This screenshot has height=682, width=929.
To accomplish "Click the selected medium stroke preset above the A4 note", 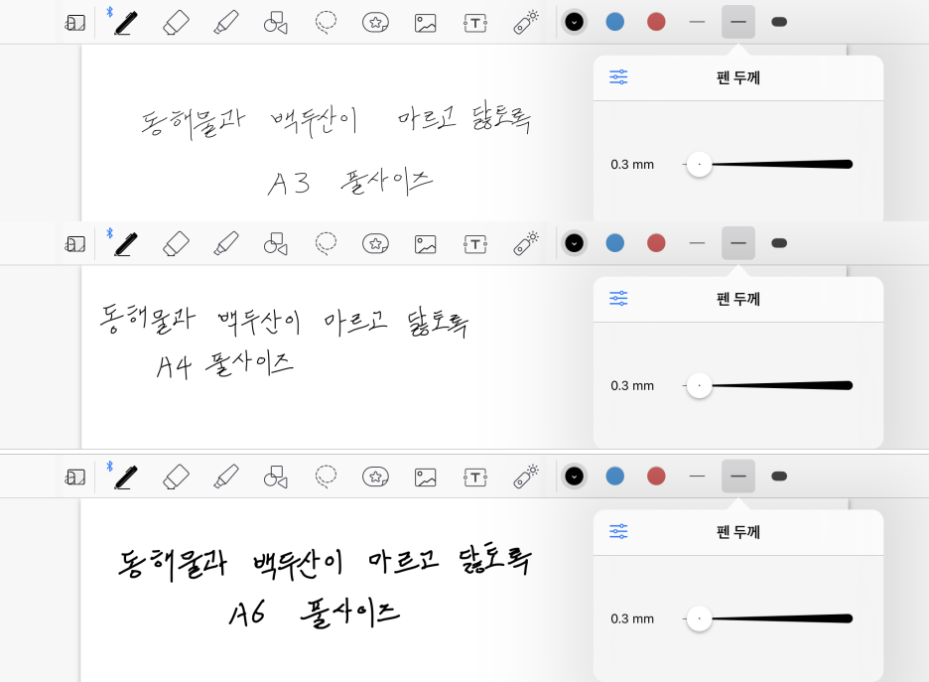I will 738,243.
